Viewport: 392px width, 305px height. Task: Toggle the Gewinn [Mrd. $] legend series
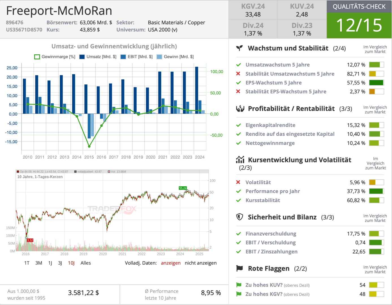point(175,57)
